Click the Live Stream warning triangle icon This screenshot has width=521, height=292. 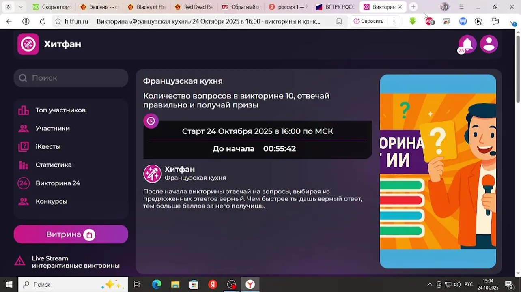coord(20,261)
